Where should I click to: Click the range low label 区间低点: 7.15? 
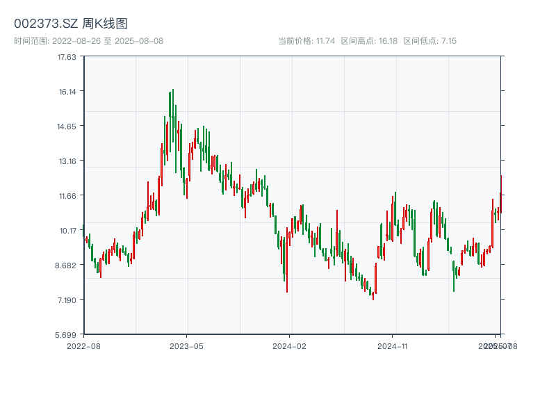[430, 41]
